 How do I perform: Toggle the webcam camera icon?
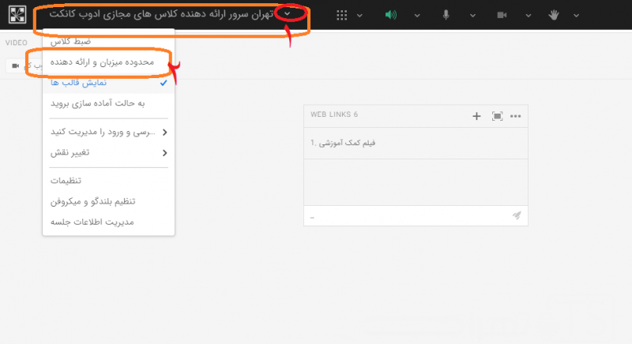point(502,15)
